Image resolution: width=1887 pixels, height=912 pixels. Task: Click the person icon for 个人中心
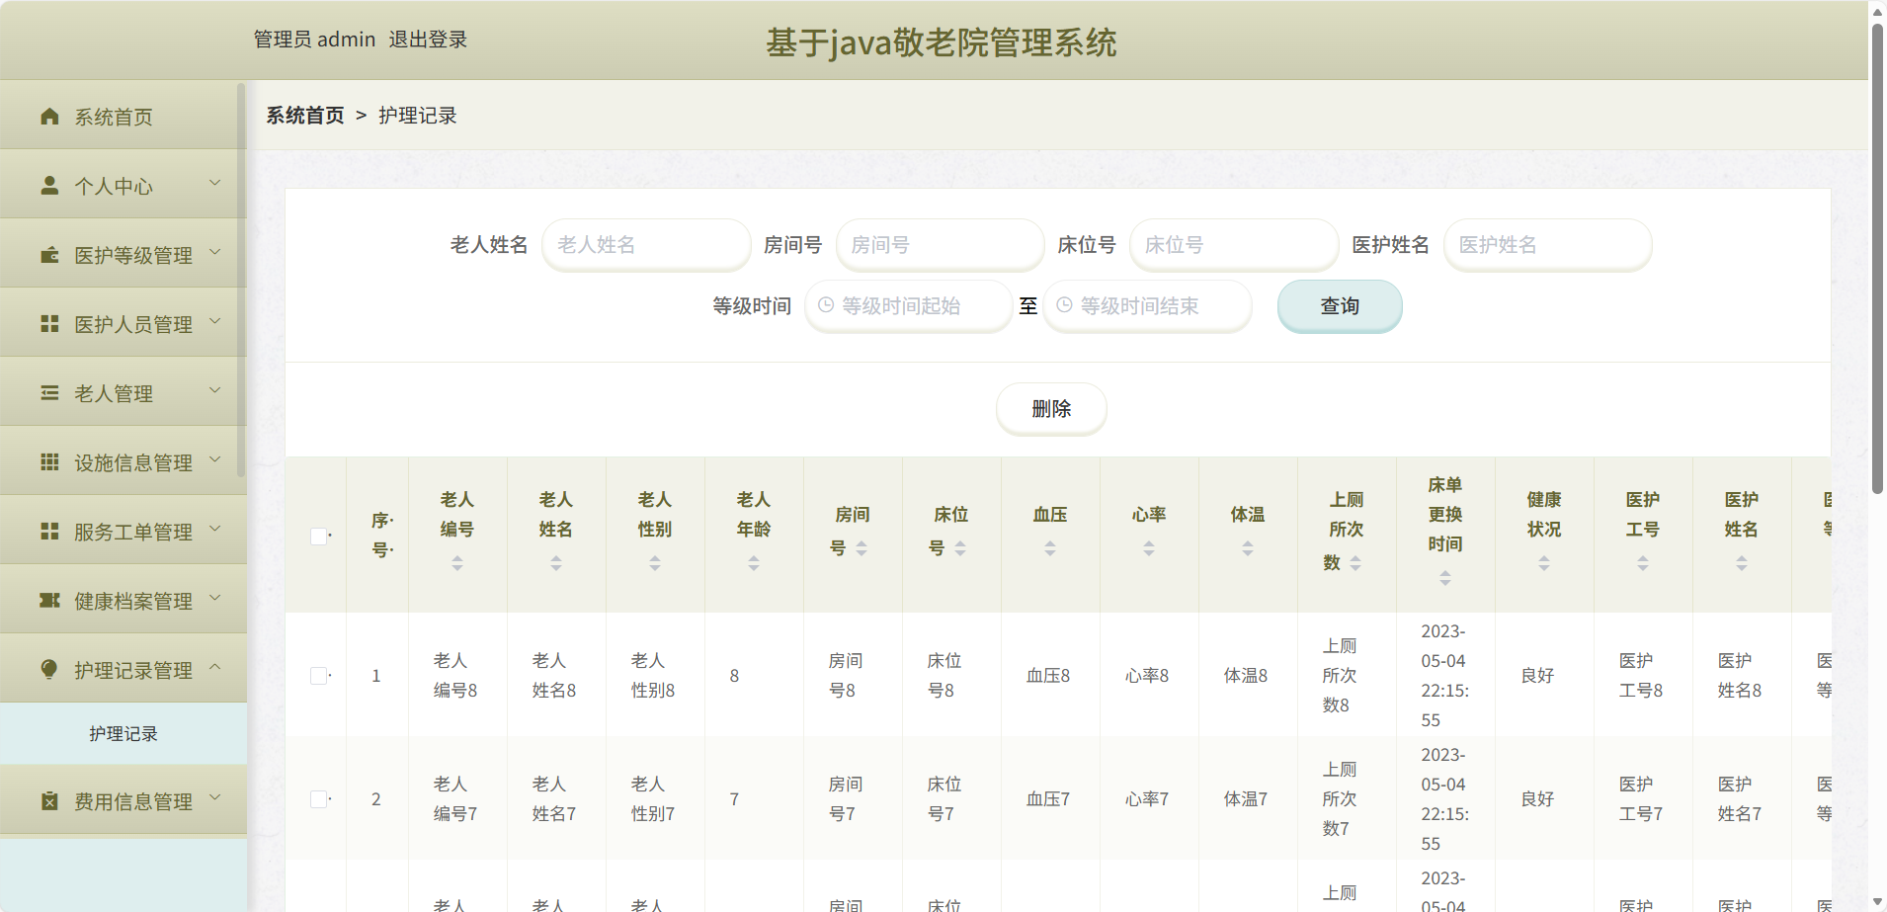click(x=49, y=186)
